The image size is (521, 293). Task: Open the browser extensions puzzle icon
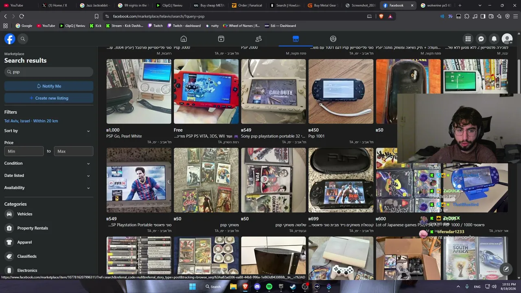point(467,16)
